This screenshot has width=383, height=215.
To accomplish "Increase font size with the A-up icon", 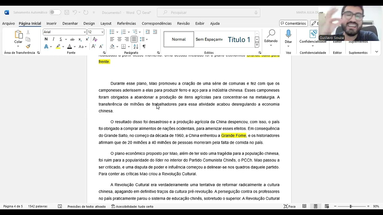I will pyautogui.click(x=94, y=46).
